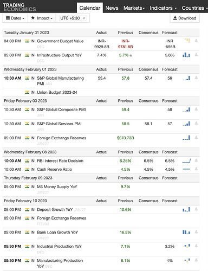Open the Infrastructure Output YoY chart icon

click(186, 55)
